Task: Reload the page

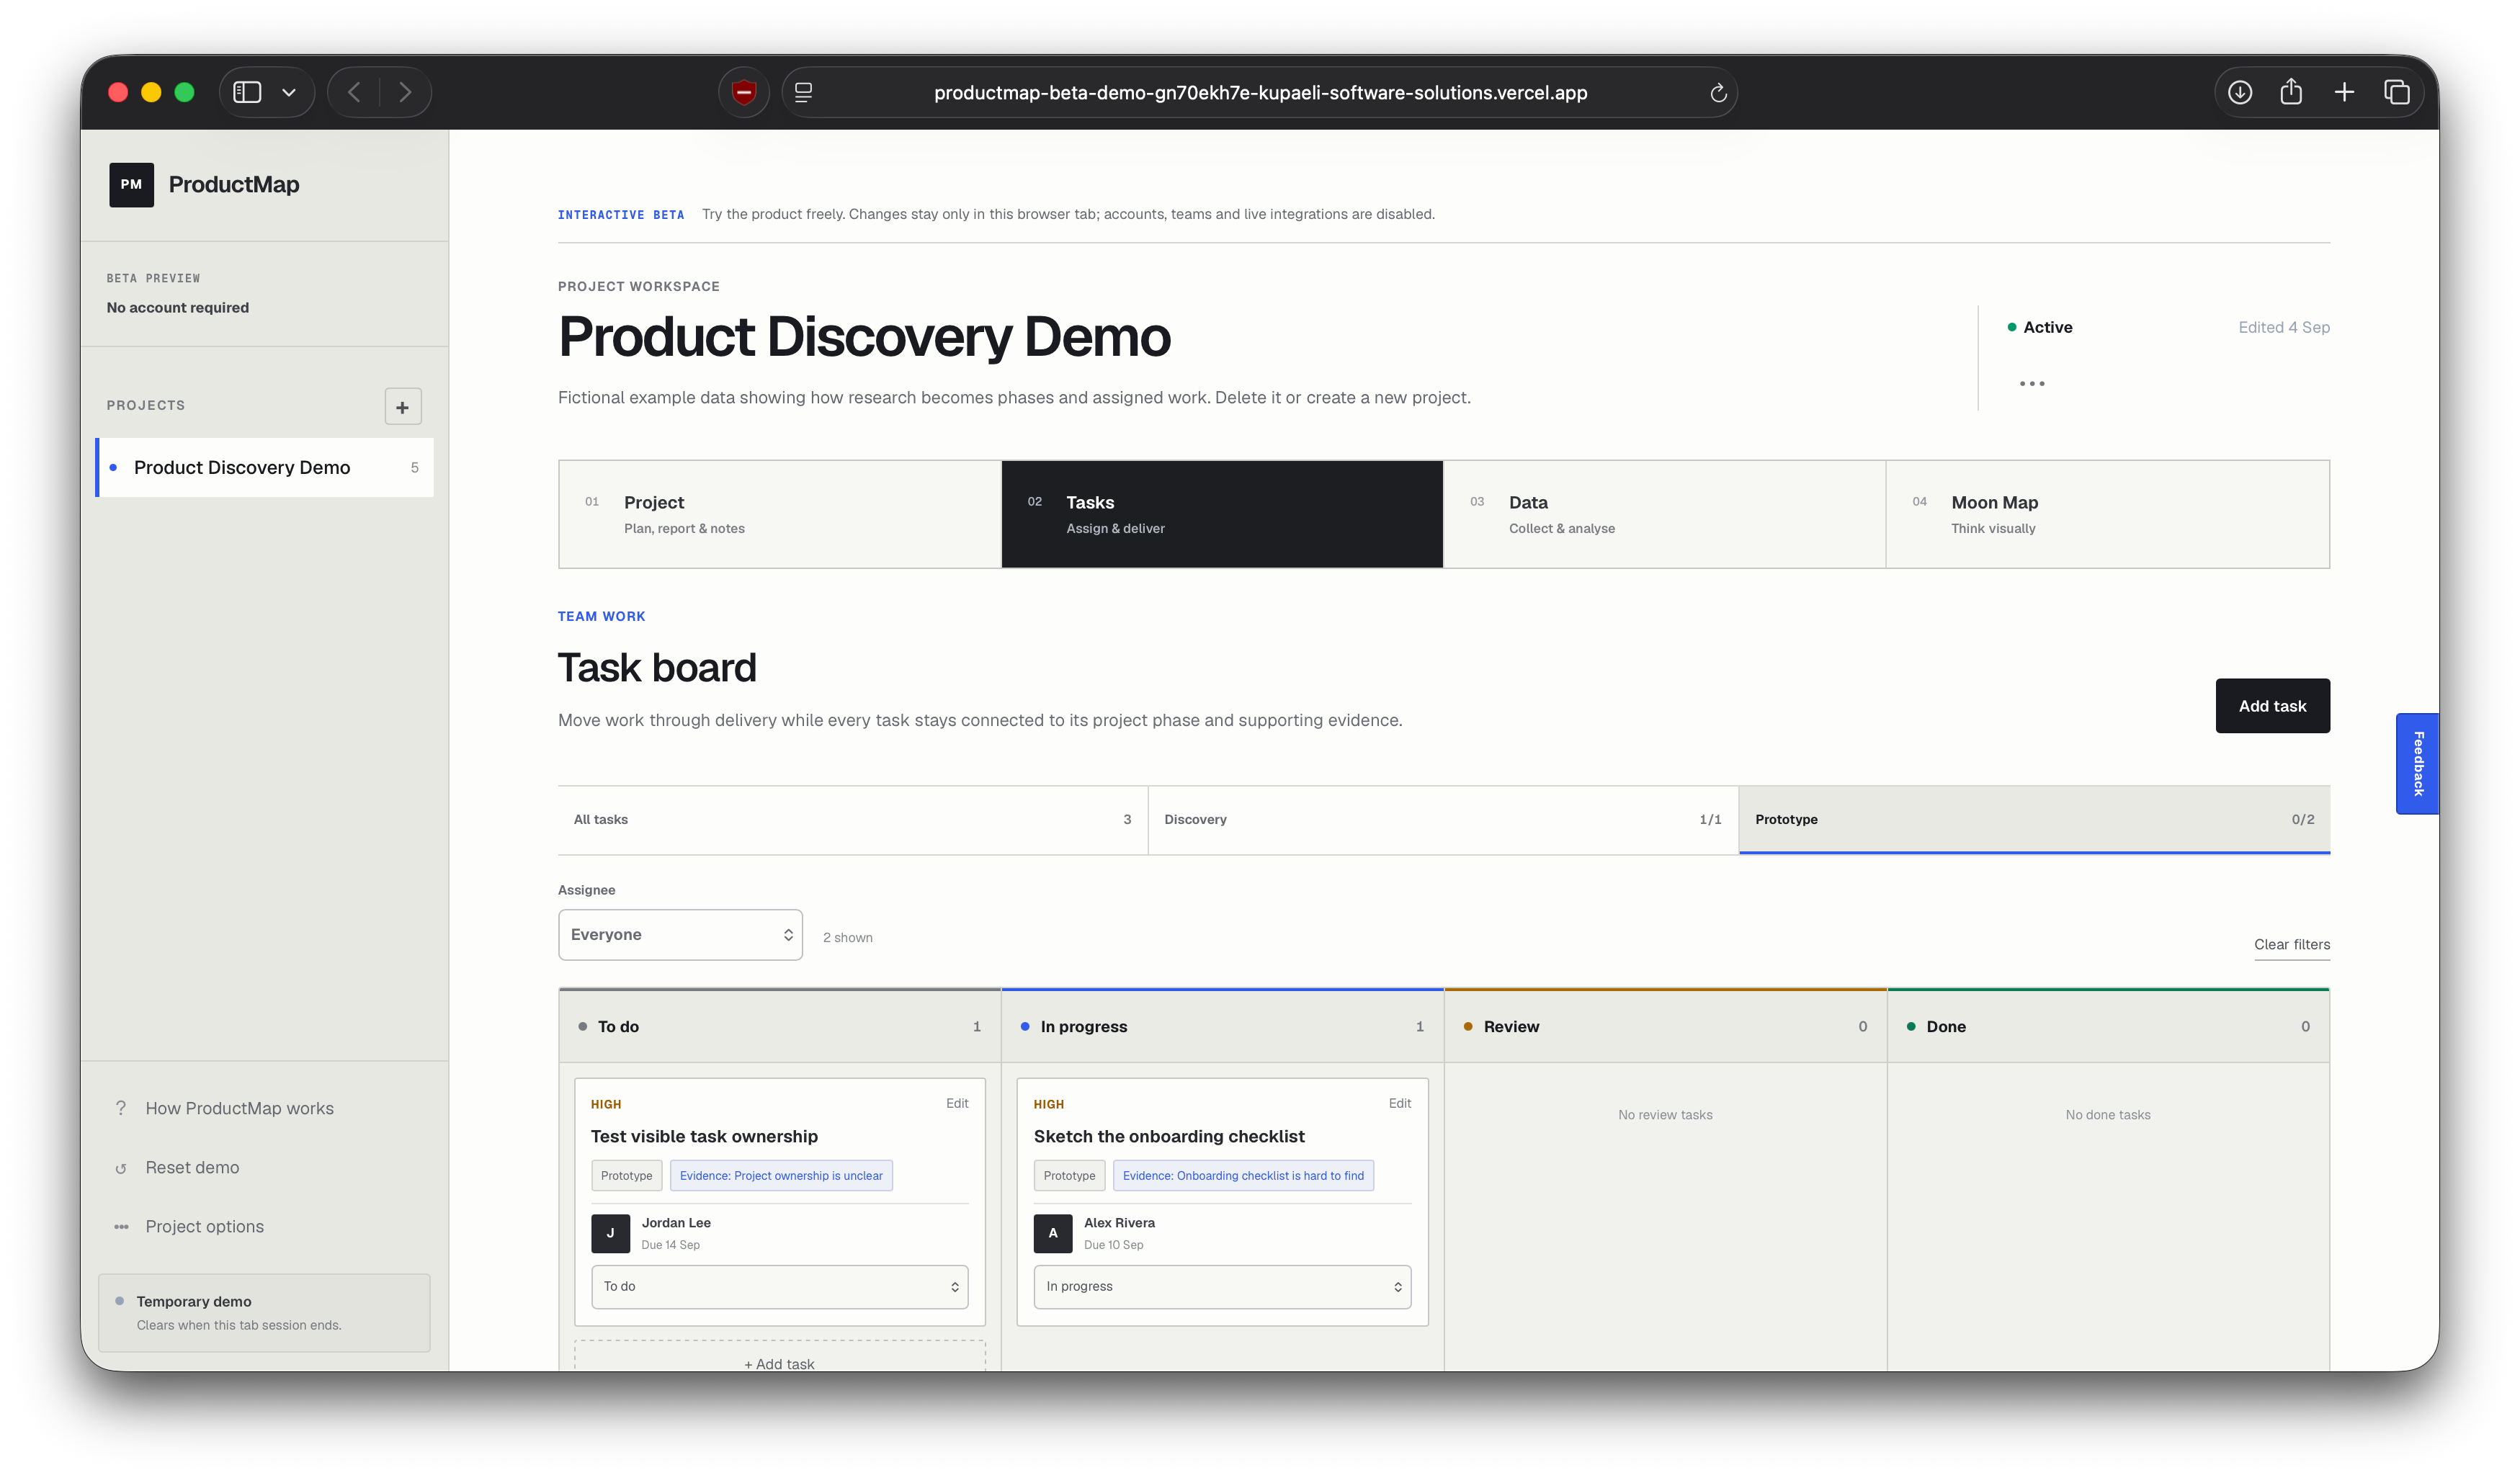Action: [x=1718, y=92]
